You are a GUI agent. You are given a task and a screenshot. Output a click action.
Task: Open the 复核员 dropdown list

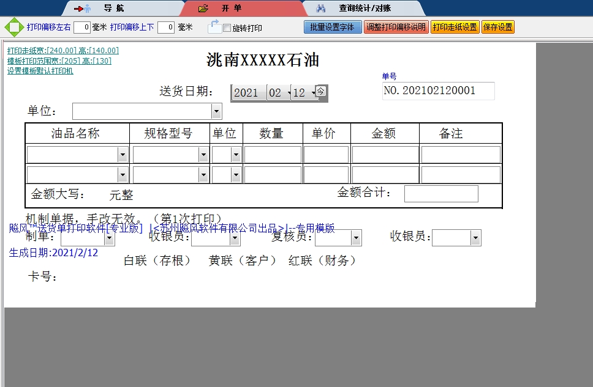[x=356, y=238]
